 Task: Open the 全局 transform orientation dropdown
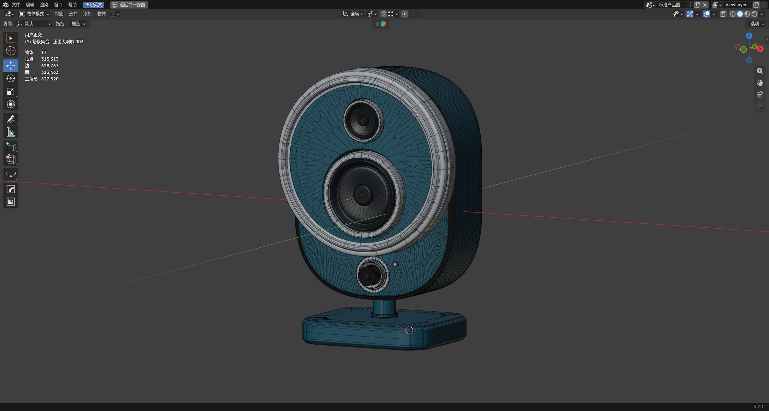click(353, 14)
